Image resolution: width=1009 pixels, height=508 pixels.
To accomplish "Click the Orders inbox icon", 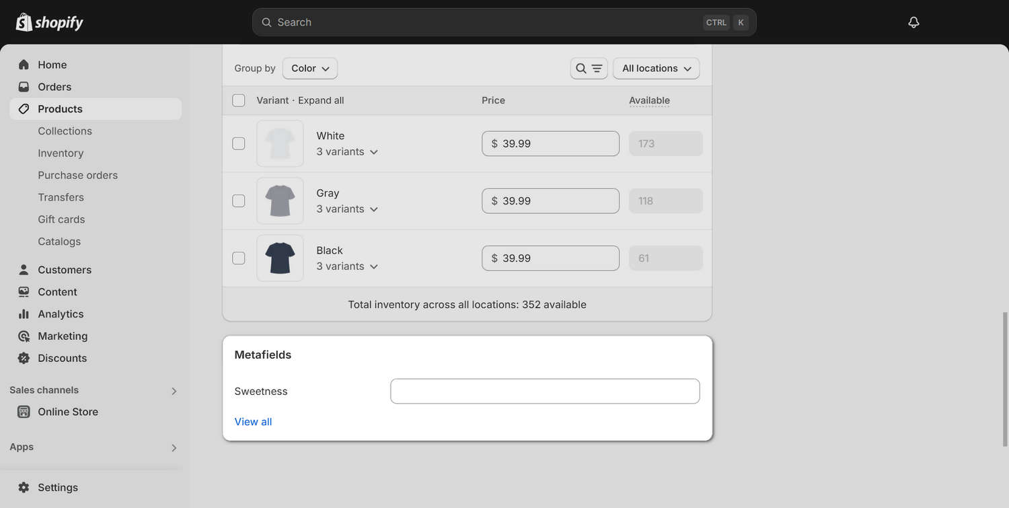I will tap(24, 87).
